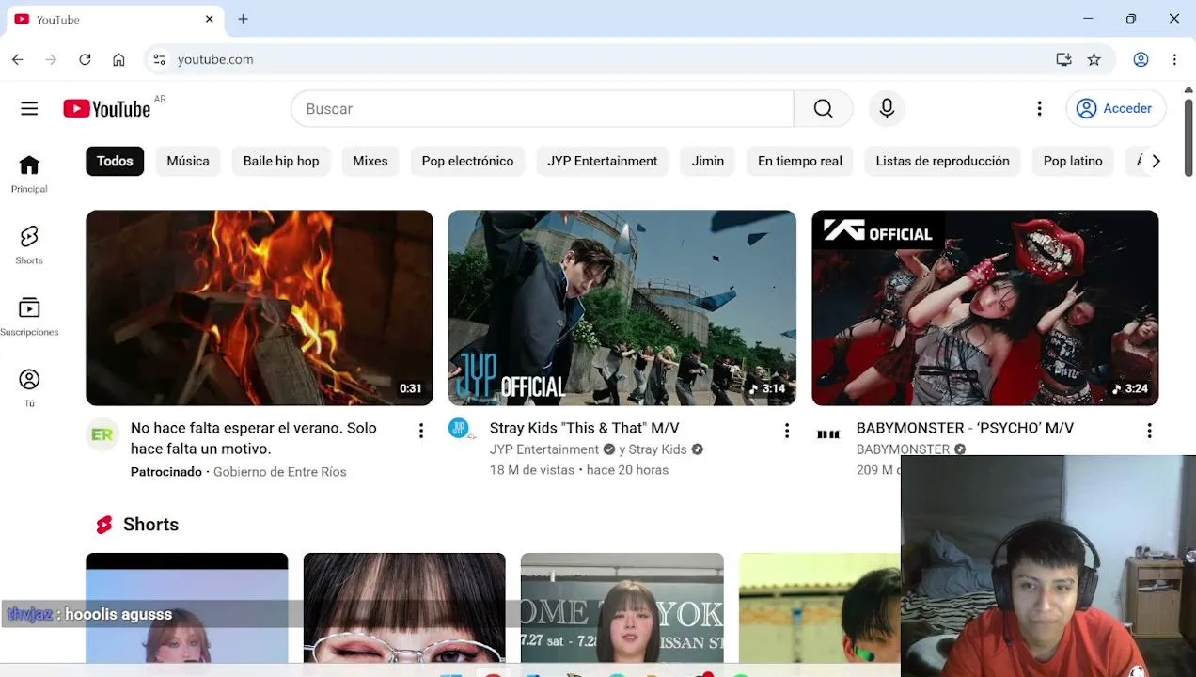1196x677 pixels.
Task: Open the Tú section in sidebar
Action: pos(29,388)
